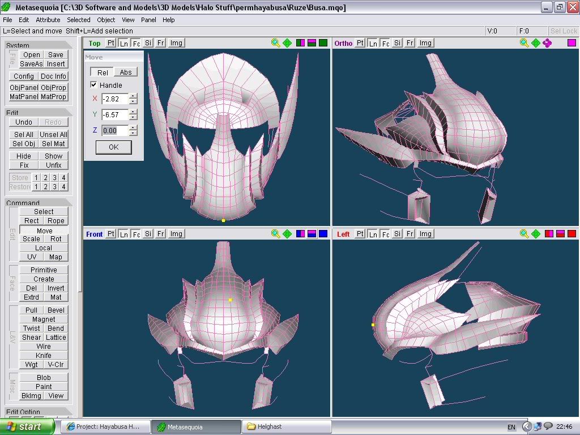Image resolution: width=580 pixels, height=435 pixels.
Task: Increase the Z value with up arrow
Action: tap(133, 127)
